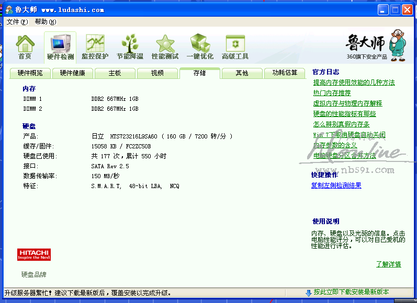Open link 电脑硬盘分区合并方法
This screenshot has height=303, width=417.
click(x=344, y=156)
